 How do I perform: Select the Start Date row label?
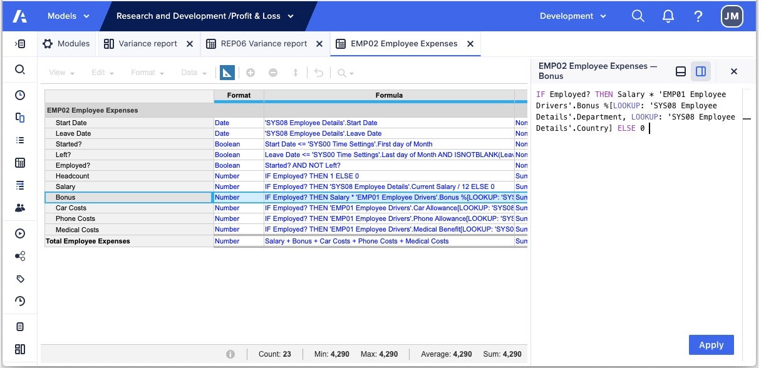point(129,123)
